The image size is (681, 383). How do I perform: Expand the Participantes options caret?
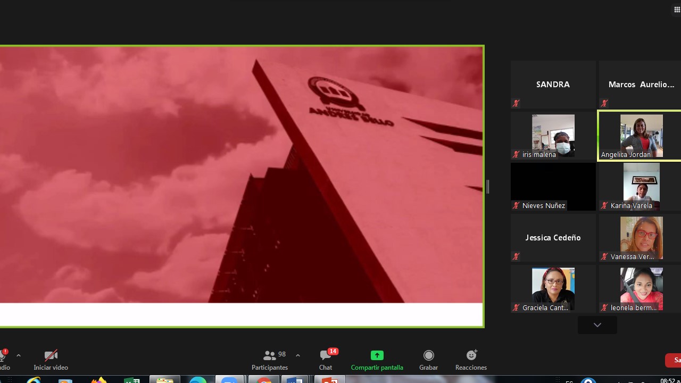[x=298, y=355]
